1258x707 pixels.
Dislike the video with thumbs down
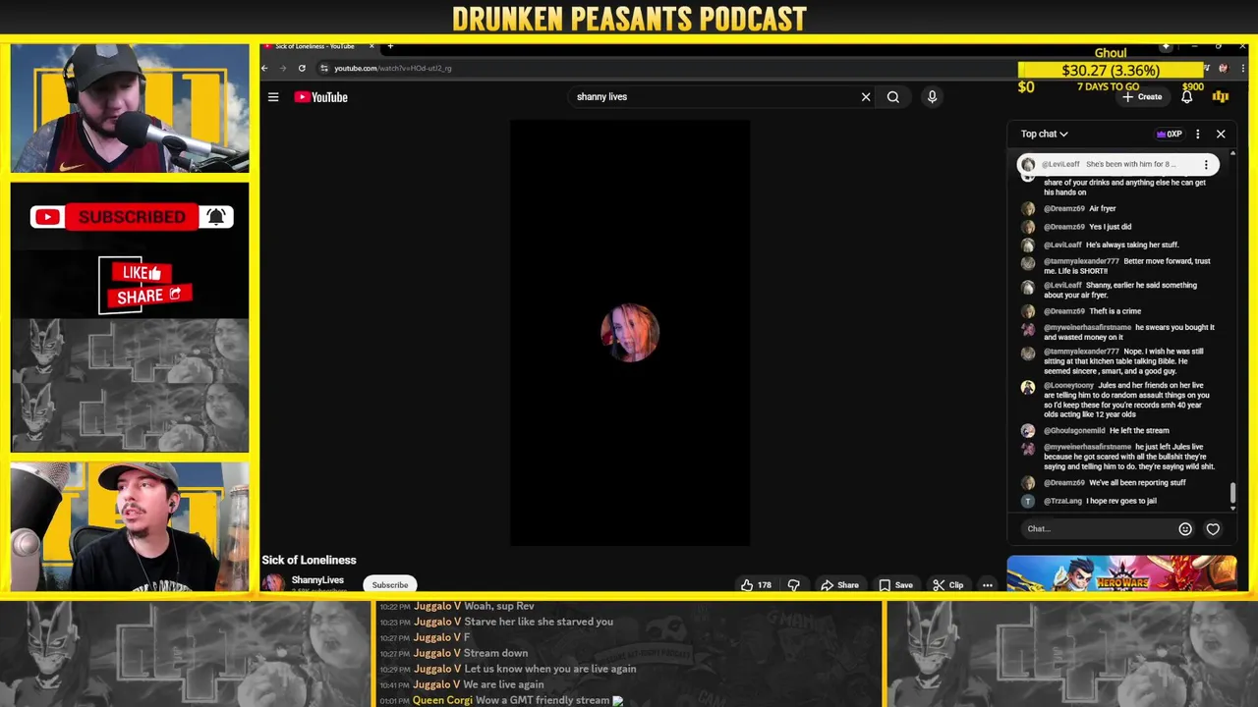click(794, 585)
